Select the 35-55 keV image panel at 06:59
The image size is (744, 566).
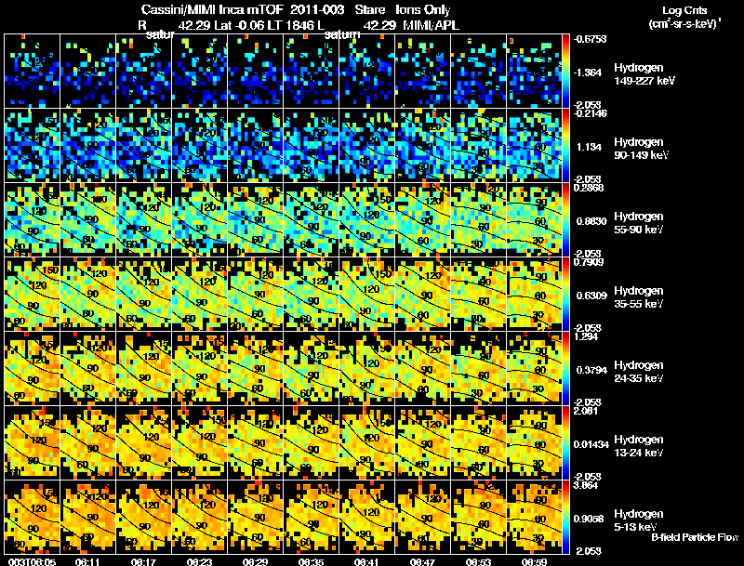point(534,295)
